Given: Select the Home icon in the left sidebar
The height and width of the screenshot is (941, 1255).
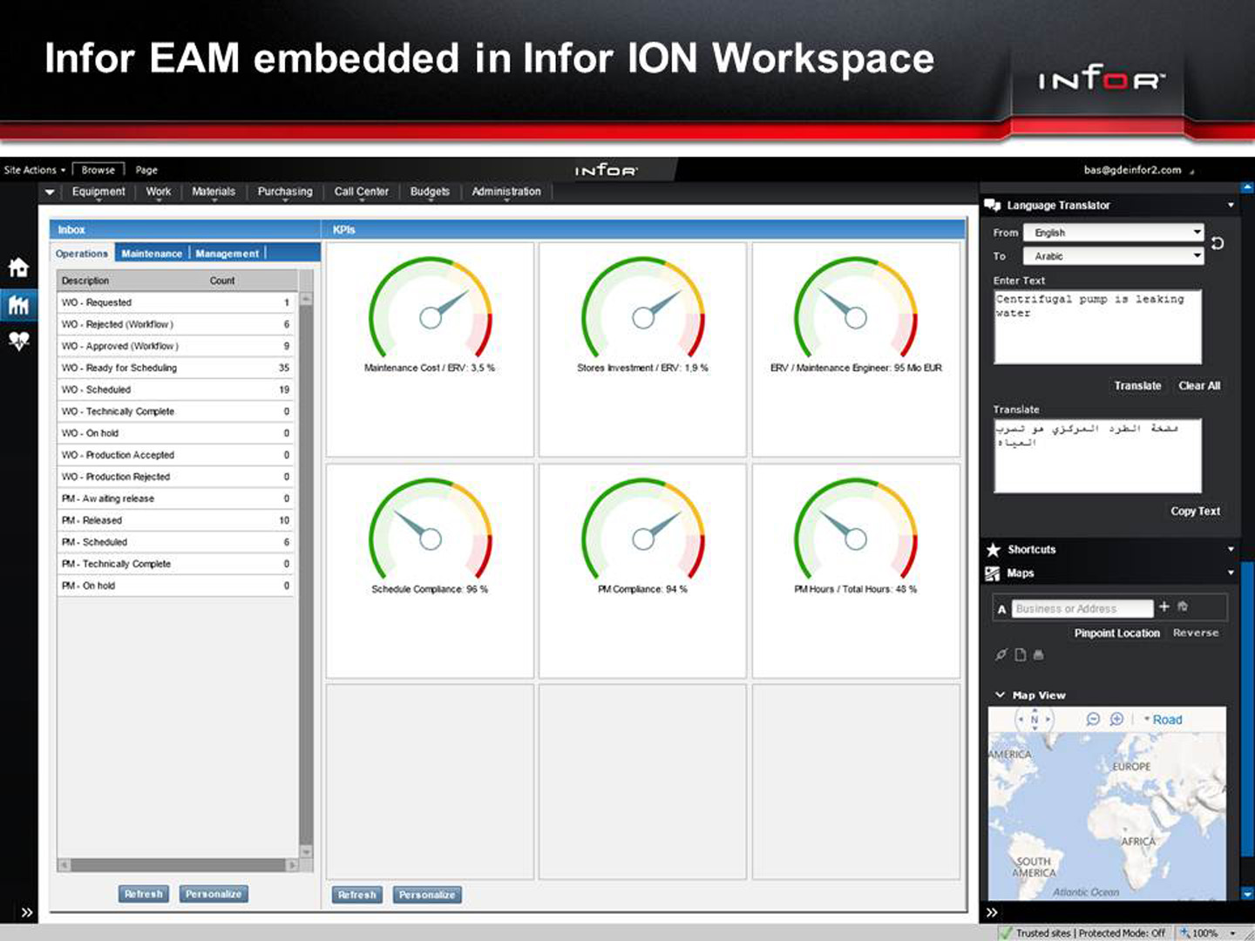Looking at the screenshot, I should [x=19, y=267].
